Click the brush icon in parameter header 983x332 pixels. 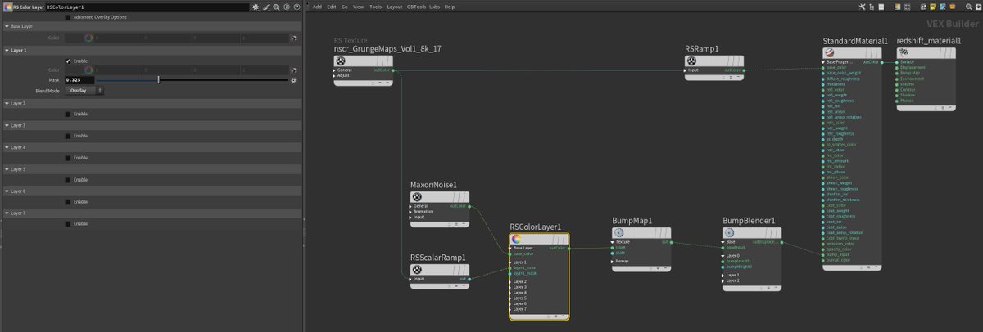(265, 7)
